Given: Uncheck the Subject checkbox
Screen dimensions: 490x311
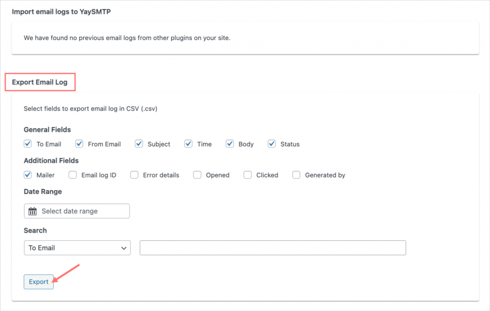Looking at the screenshot, I should click(x=139, y=144).
